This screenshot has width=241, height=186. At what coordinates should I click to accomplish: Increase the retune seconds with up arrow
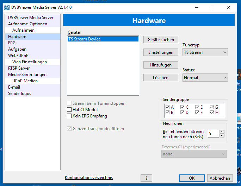coord(222,132)
